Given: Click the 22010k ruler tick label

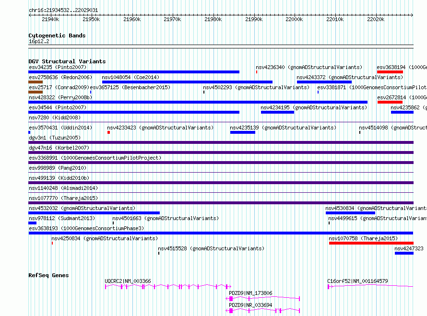Looking at the screenshot, I should pyautogui.click(x=335, y=19).
